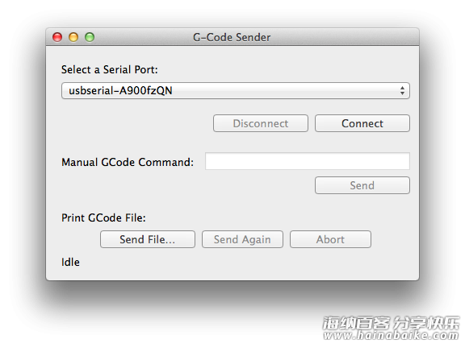465x344 pixels.
Task: Click the www.hainabaike.com watermark URL
Action: (392, 335)
